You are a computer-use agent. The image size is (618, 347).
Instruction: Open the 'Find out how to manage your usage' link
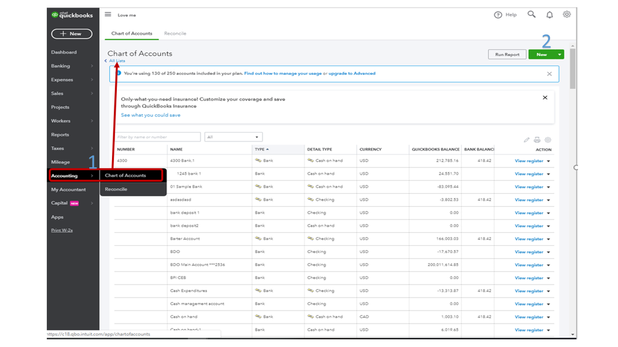coord(283,73)
